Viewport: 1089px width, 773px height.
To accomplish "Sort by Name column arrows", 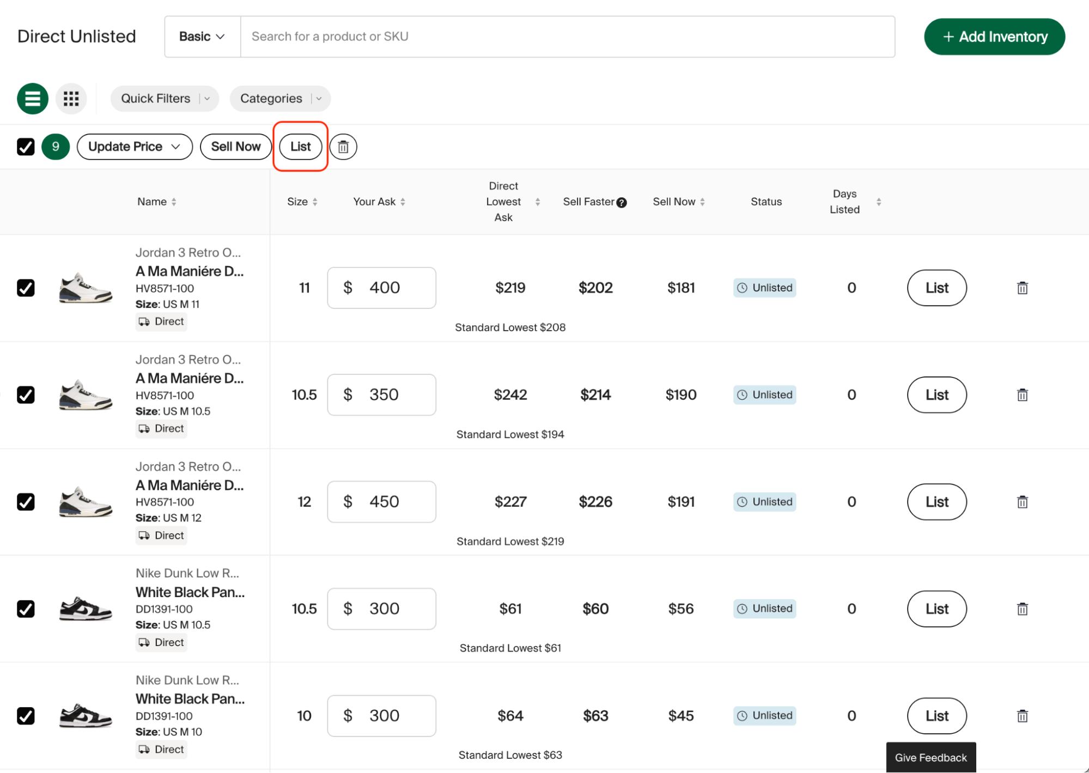I will (174, 202).
